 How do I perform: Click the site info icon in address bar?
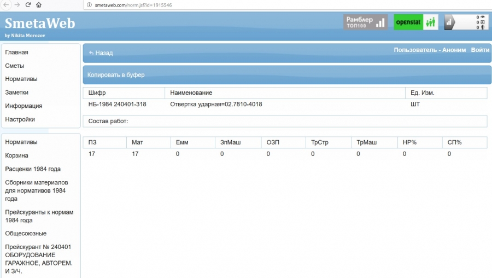pos(88,4)
